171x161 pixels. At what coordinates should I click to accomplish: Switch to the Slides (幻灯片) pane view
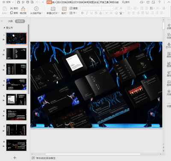click(x=20, y=21)
